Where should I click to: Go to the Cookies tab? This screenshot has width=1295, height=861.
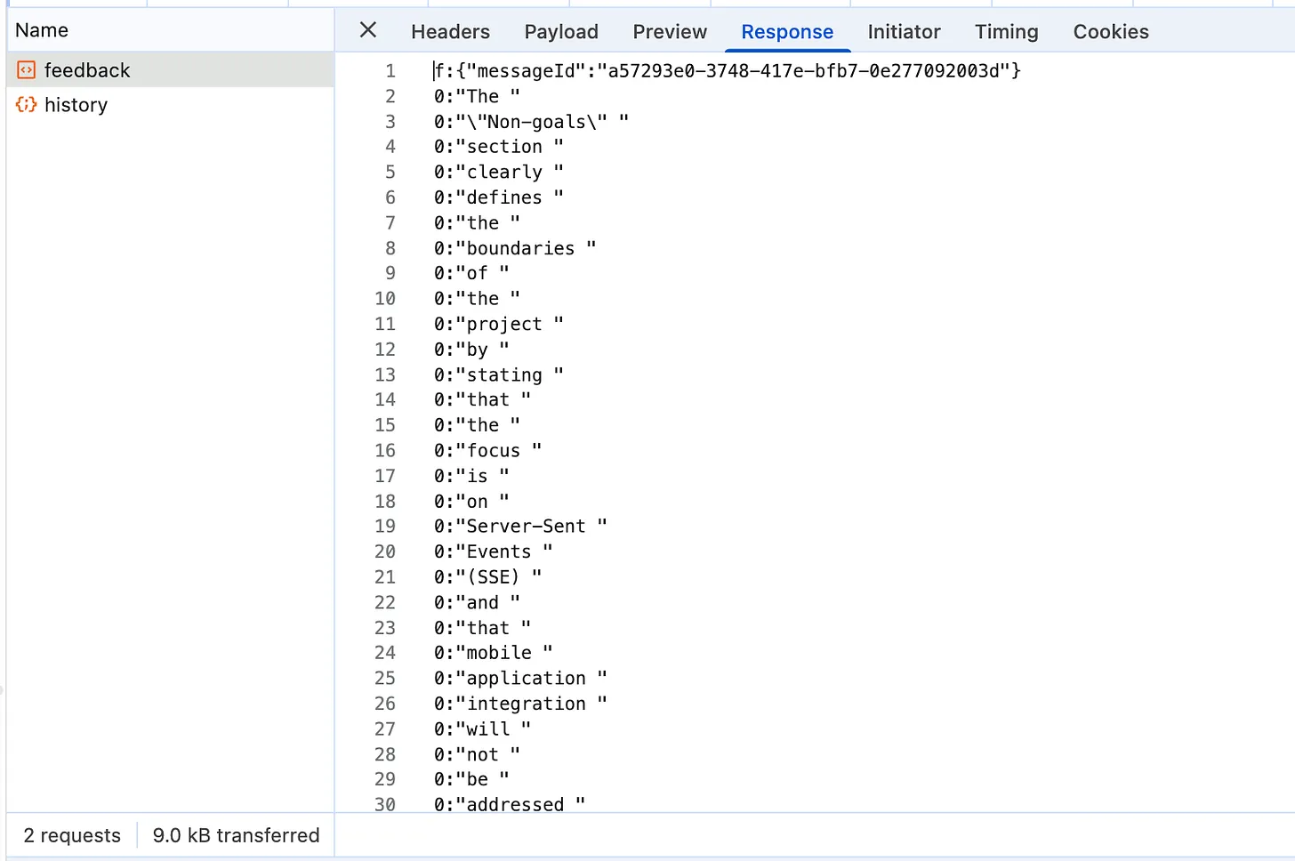1111,32
